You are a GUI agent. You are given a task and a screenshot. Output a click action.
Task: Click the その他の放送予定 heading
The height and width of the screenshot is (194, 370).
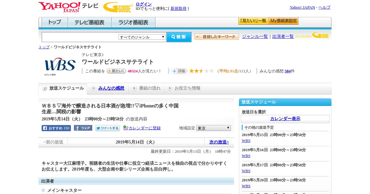[259, 127]
